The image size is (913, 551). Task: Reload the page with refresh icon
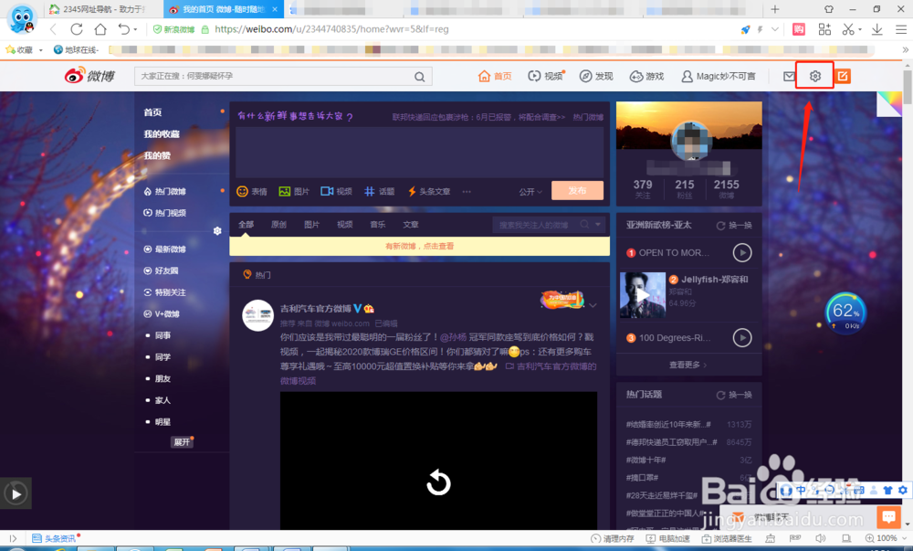77,29
